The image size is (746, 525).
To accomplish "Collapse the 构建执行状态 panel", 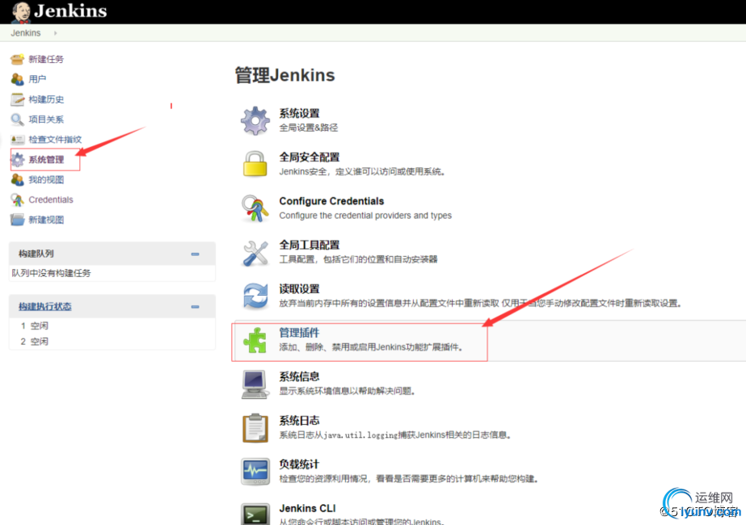I will (x=195, y=307).
